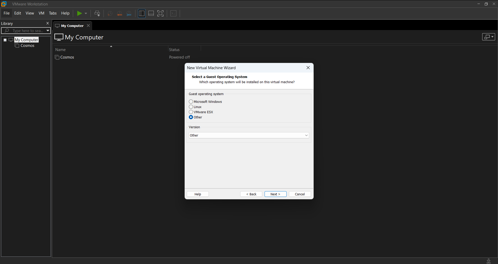This screenshot has height=264, width=498.
Task: Select My Computer in the library tree
Action: [x=26, y=40]
